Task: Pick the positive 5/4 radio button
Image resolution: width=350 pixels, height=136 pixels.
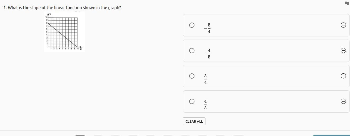Action: pos(192,76)
